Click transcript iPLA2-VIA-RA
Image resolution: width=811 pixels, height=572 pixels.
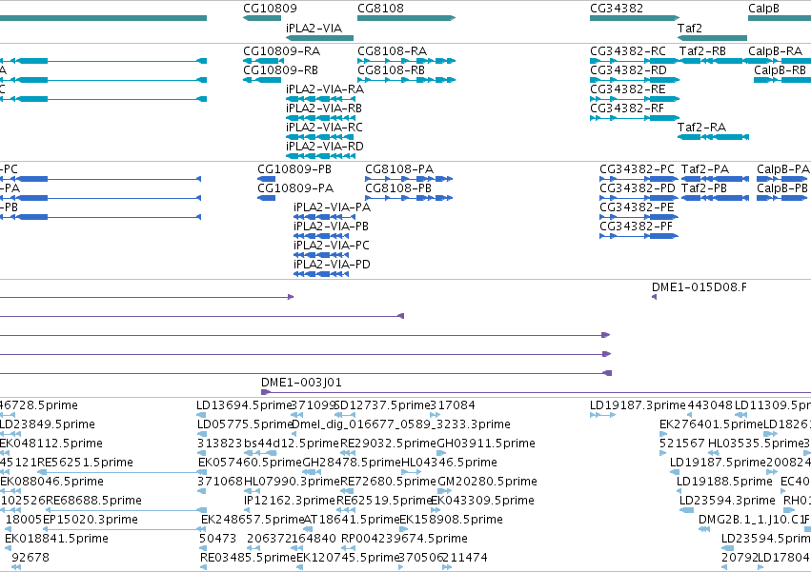(325, 89)
